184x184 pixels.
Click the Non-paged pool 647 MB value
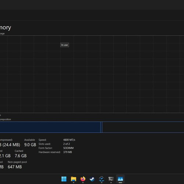(15, 167)
